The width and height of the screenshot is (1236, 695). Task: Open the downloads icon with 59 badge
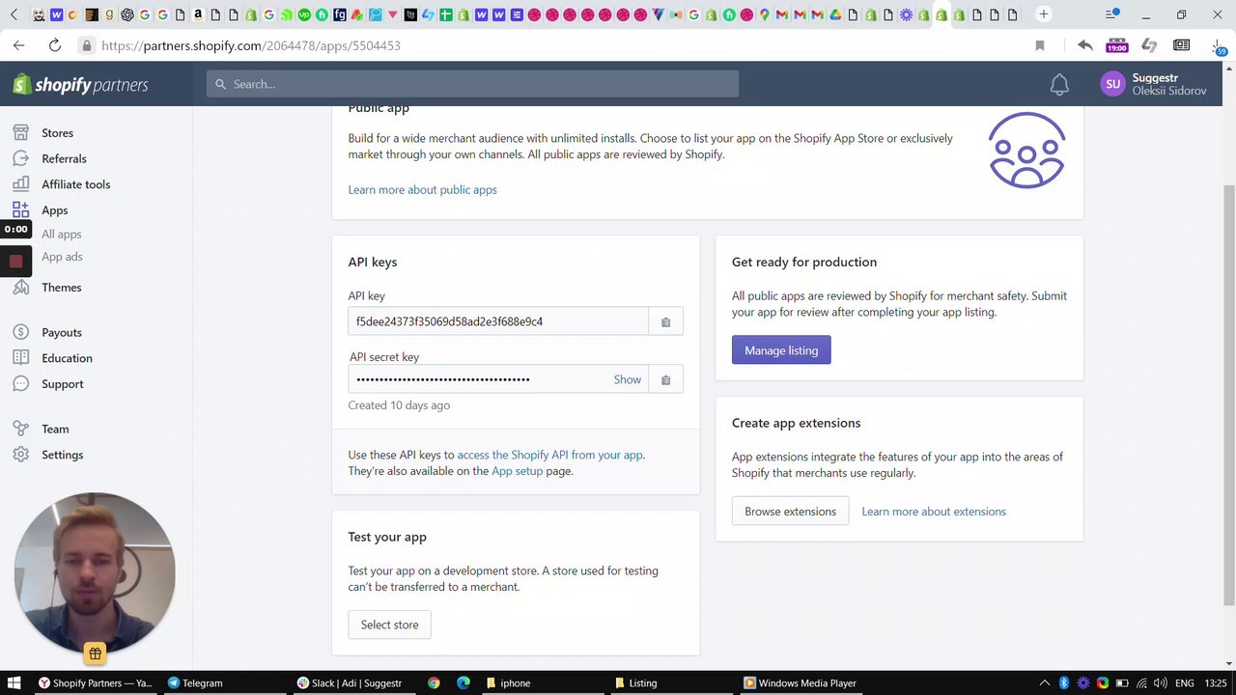click(1219, 46)
